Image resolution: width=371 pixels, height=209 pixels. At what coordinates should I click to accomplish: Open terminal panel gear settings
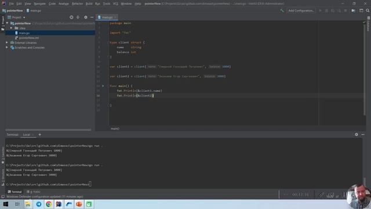pyautogui.click(x=357, y=135)
